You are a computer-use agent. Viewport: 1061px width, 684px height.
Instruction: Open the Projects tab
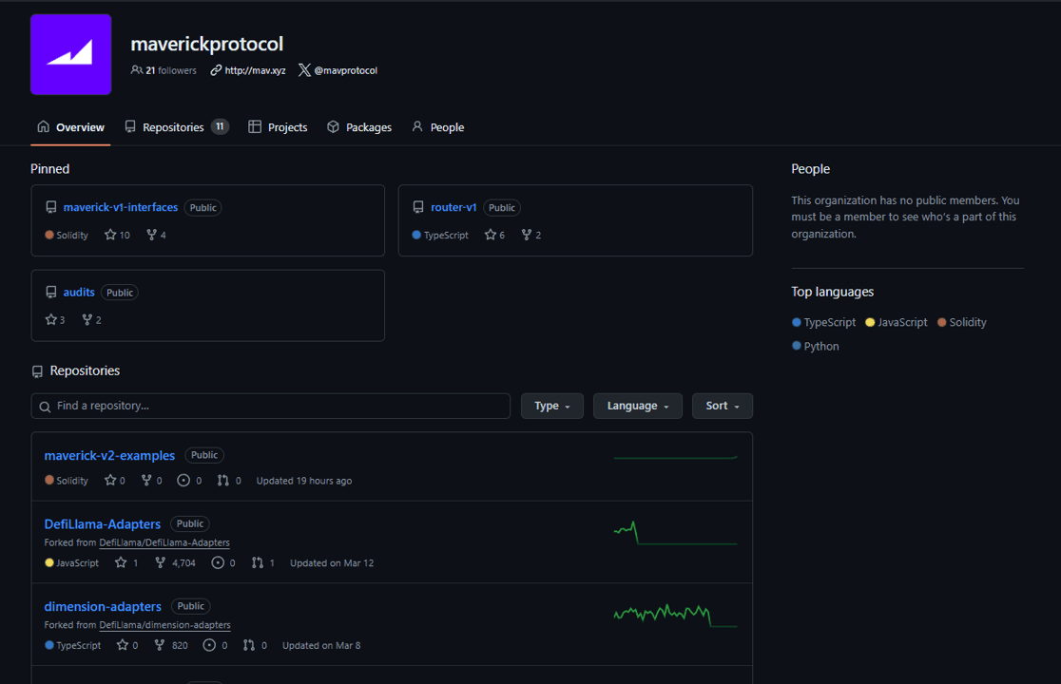(x=279, y=127)
